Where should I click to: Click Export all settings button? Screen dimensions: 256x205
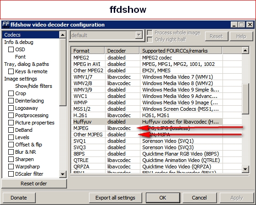click(x=115, y=198)
